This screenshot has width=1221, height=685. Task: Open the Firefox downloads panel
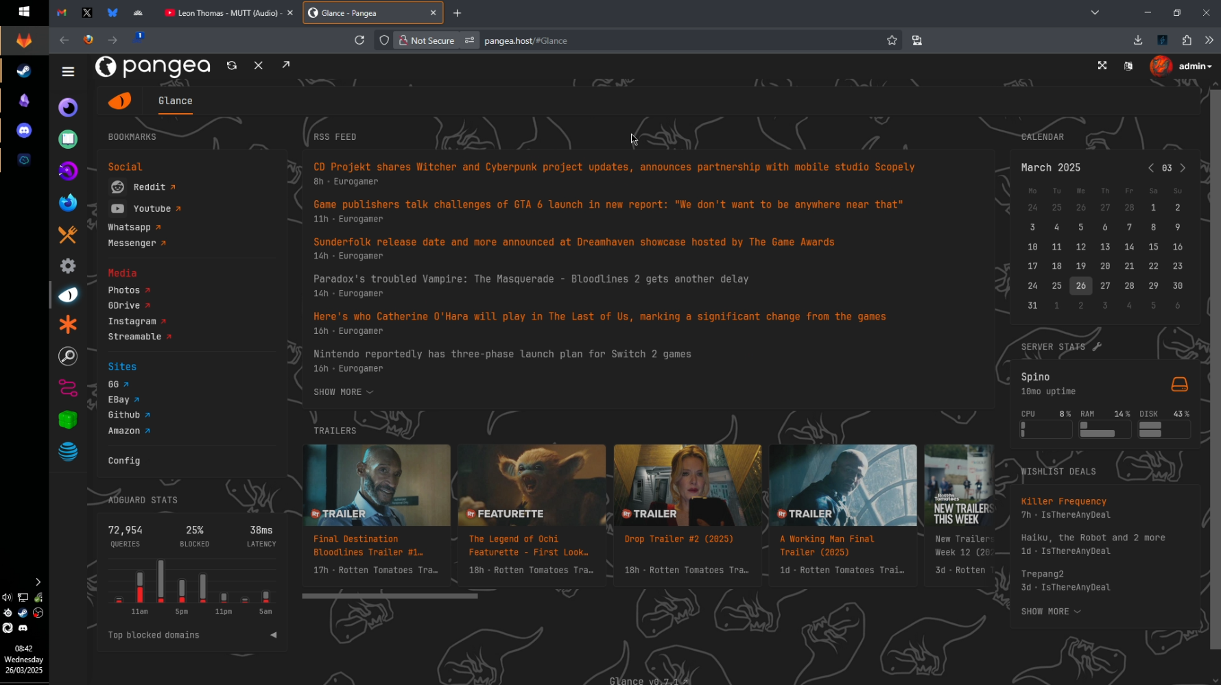pos(1138,40)
